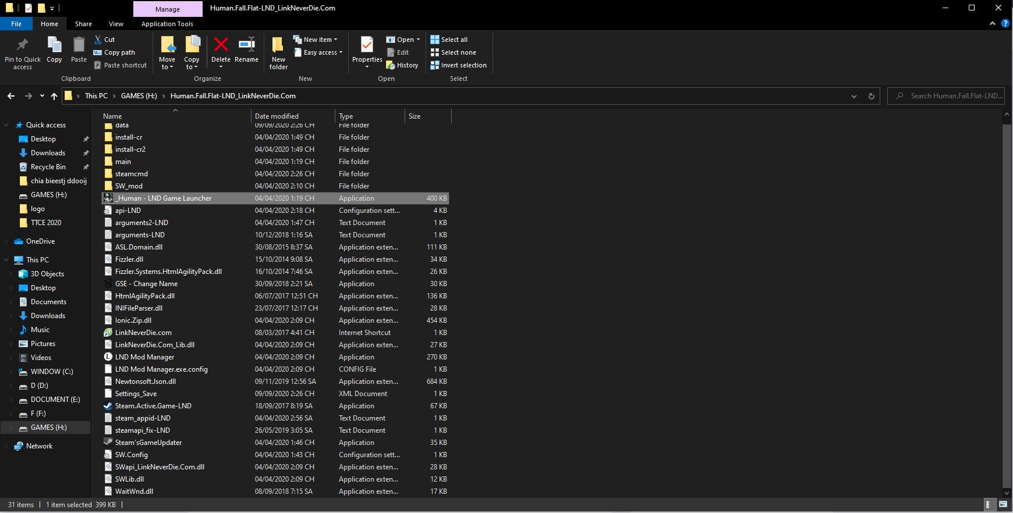The width and height of the screenshot is (1013, 513).
Task: Refresh the current folder view
Action: [871, 96]
